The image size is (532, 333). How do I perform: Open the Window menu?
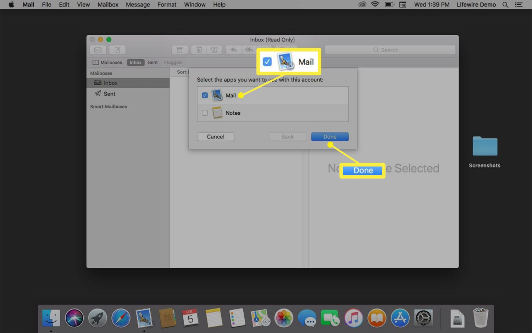coord(195,5)
